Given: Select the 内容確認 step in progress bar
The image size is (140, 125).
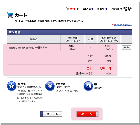Looking at the screenshot, I should (116, 9).
